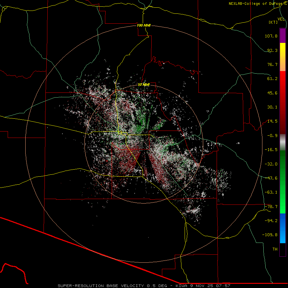Click the -63.1 value on the velocity scale

tap(271, 192)
